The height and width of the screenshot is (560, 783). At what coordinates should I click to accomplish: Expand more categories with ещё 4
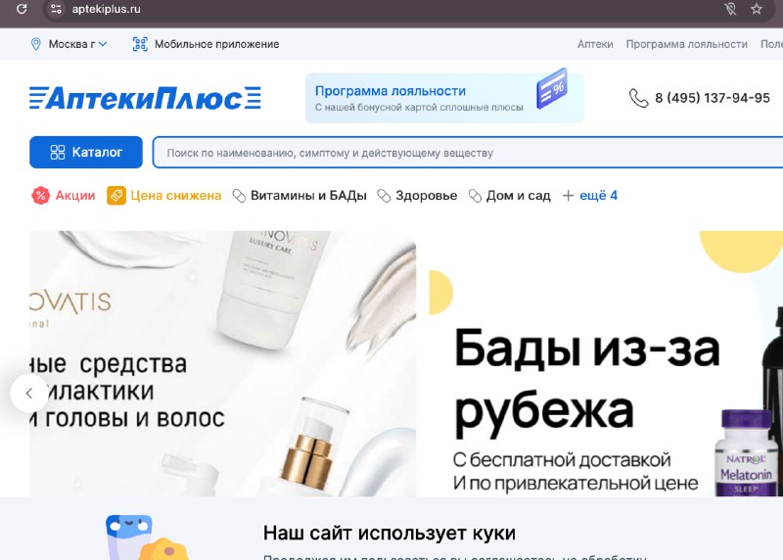point(598,196)
